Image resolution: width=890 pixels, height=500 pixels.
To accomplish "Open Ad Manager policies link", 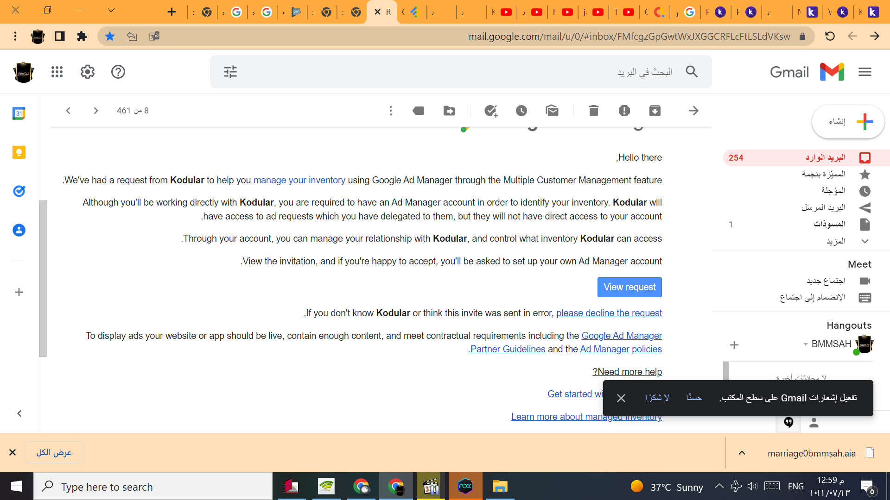I will 621,349.
